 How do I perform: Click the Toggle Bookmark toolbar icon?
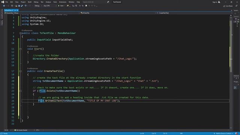[x=86, y=6]
